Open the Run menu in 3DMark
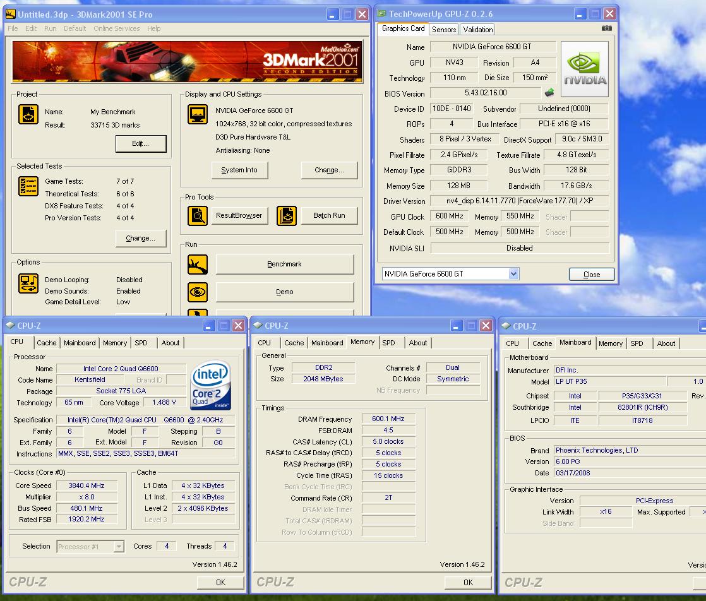 click(x=51, y=28)
